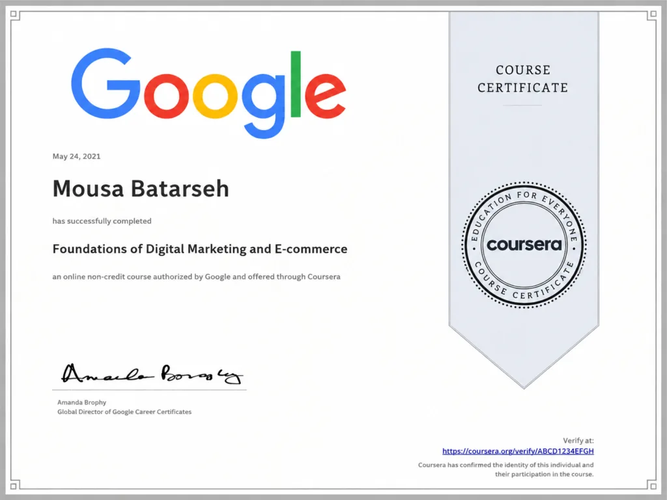Click the "Verify at:" label
The height and width of the screenshot is (500, 667).
578,441
